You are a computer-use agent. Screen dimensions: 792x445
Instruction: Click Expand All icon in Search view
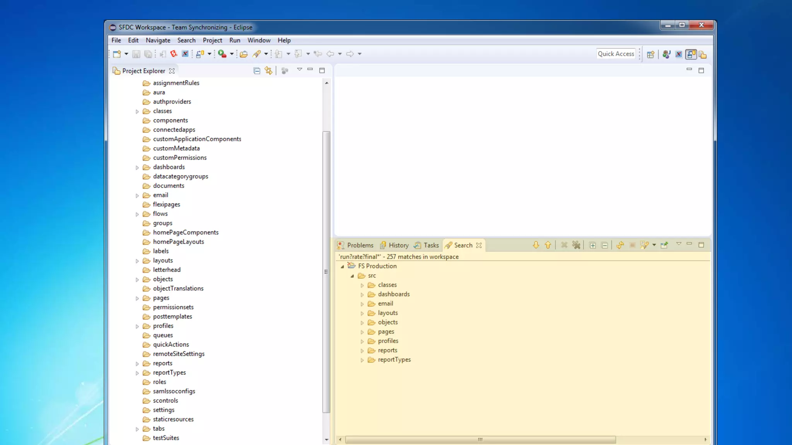(x=592, y=245)
